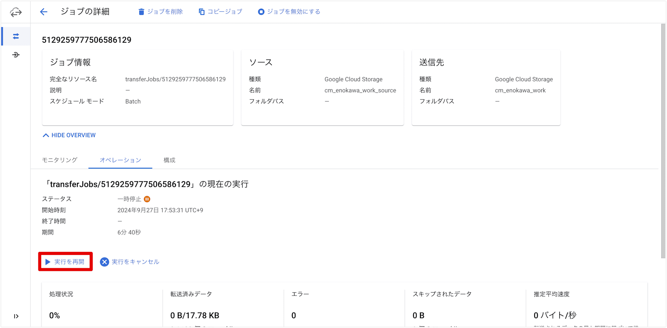667x328 pixels.
Task: Click the trash icon to delete job
Action: coord(141,12)
